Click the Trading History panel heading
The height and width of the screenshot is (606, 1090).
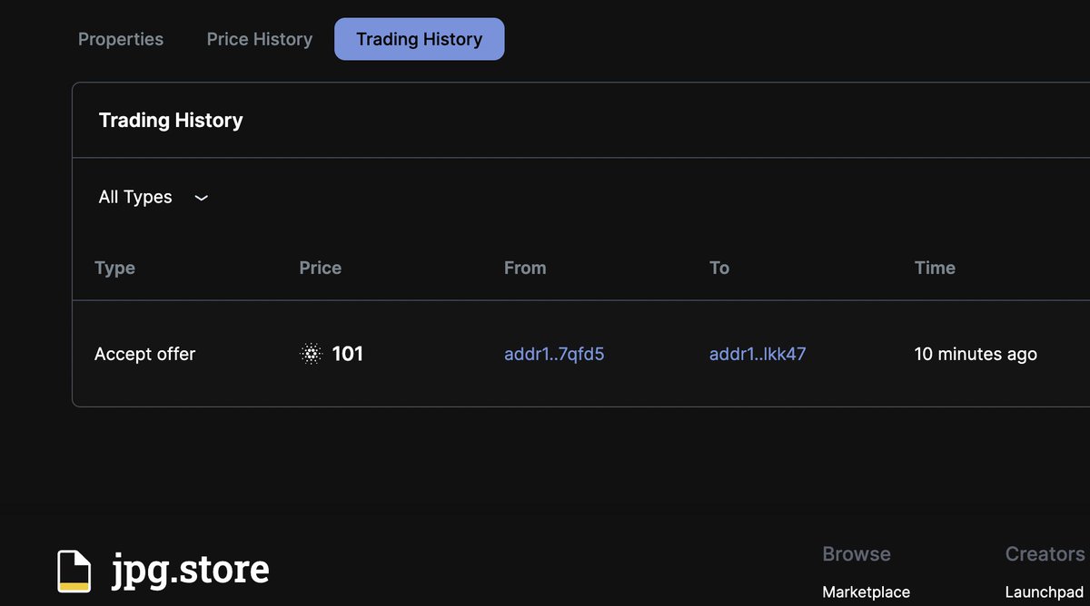171,120
